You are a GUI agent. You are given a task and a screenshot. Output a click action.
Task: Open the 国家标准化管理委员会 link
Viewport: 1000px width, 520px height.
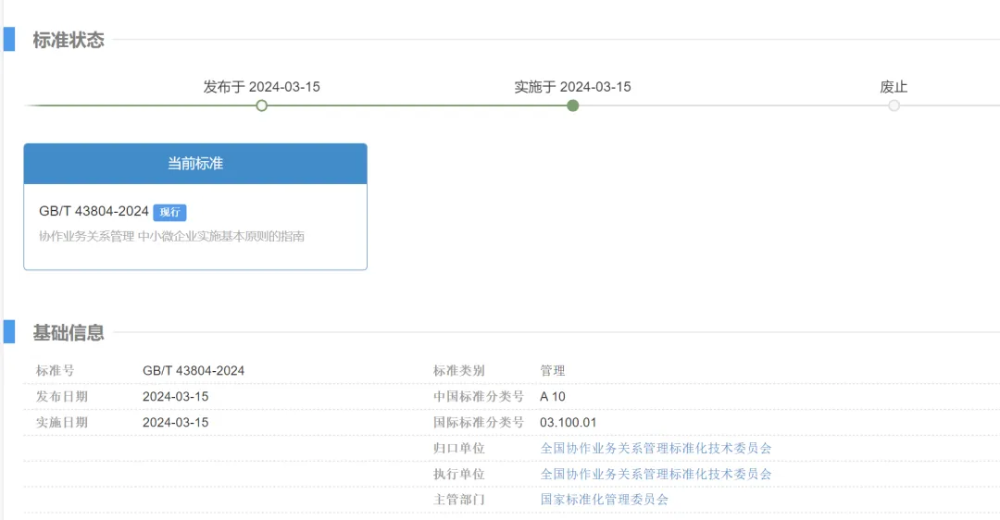click(x=604, y=500)
